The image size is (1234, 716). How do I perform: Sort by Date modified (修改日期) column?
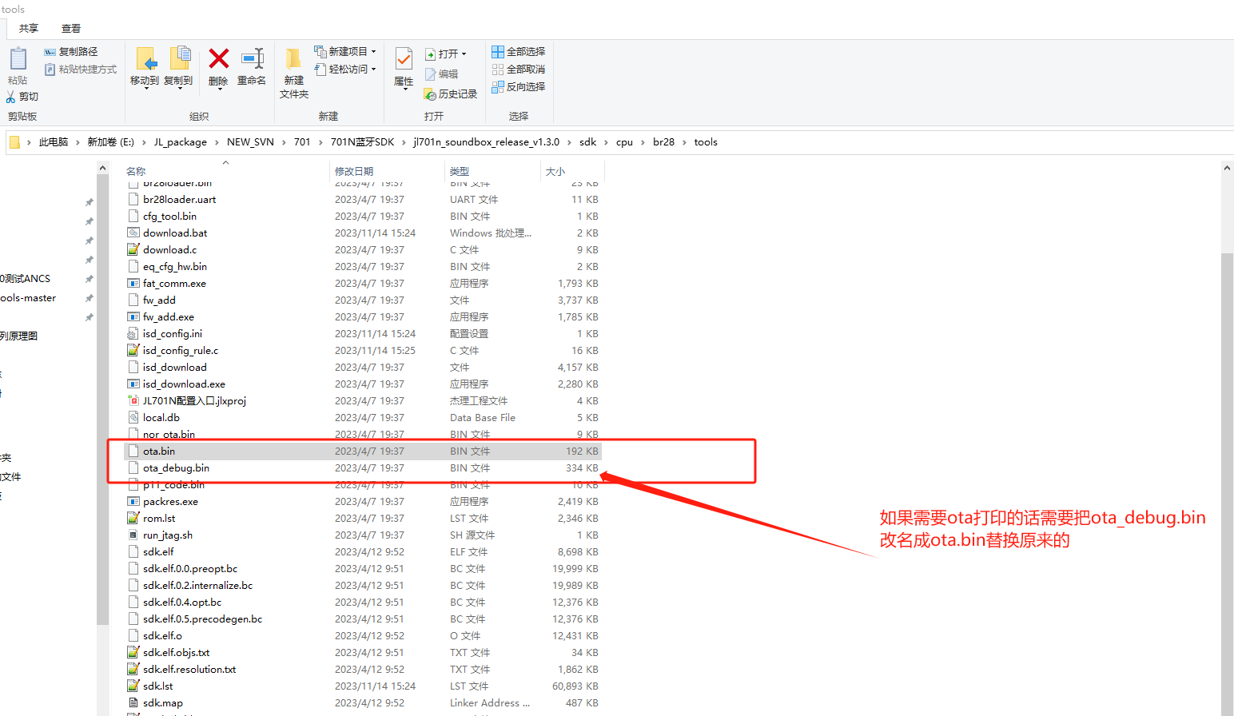coord(354,171)
